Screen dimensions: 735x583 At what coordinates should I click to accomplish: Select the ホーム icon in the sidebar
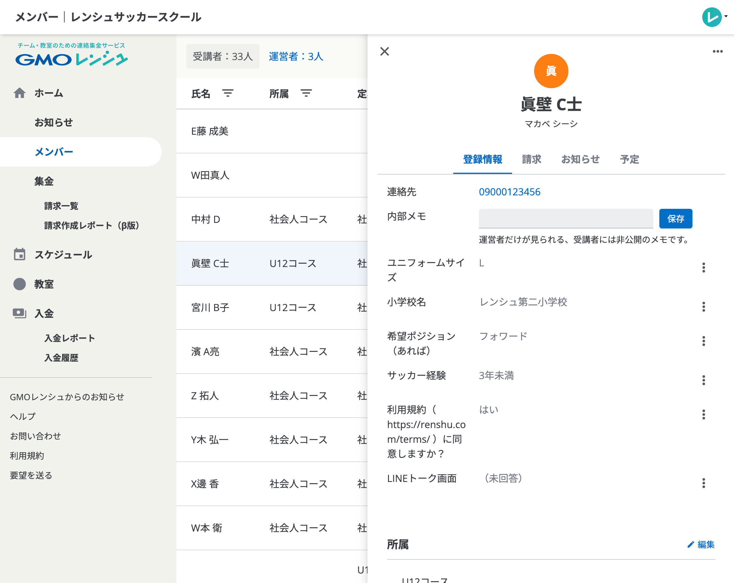click(20, 93)
